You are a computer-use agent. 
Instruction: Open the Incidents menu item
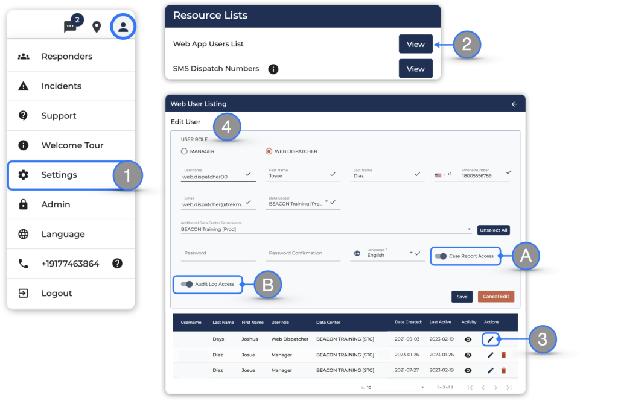[x=71, y=86]
